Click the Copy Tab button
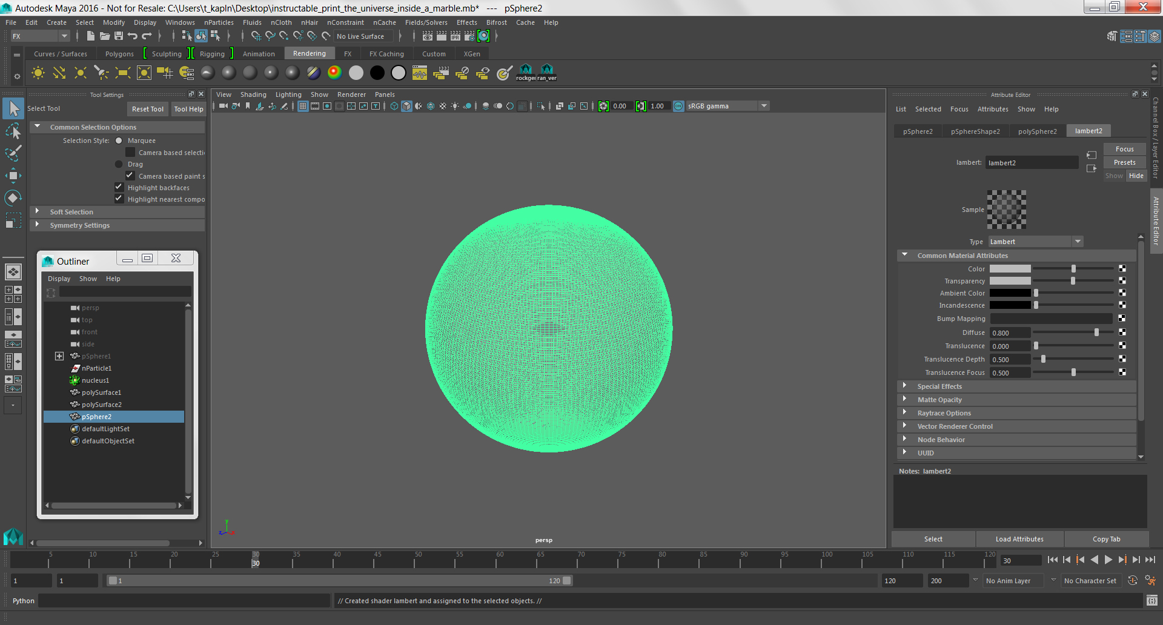Screen dimensions: 1163x625 [x=1106, y=539]
